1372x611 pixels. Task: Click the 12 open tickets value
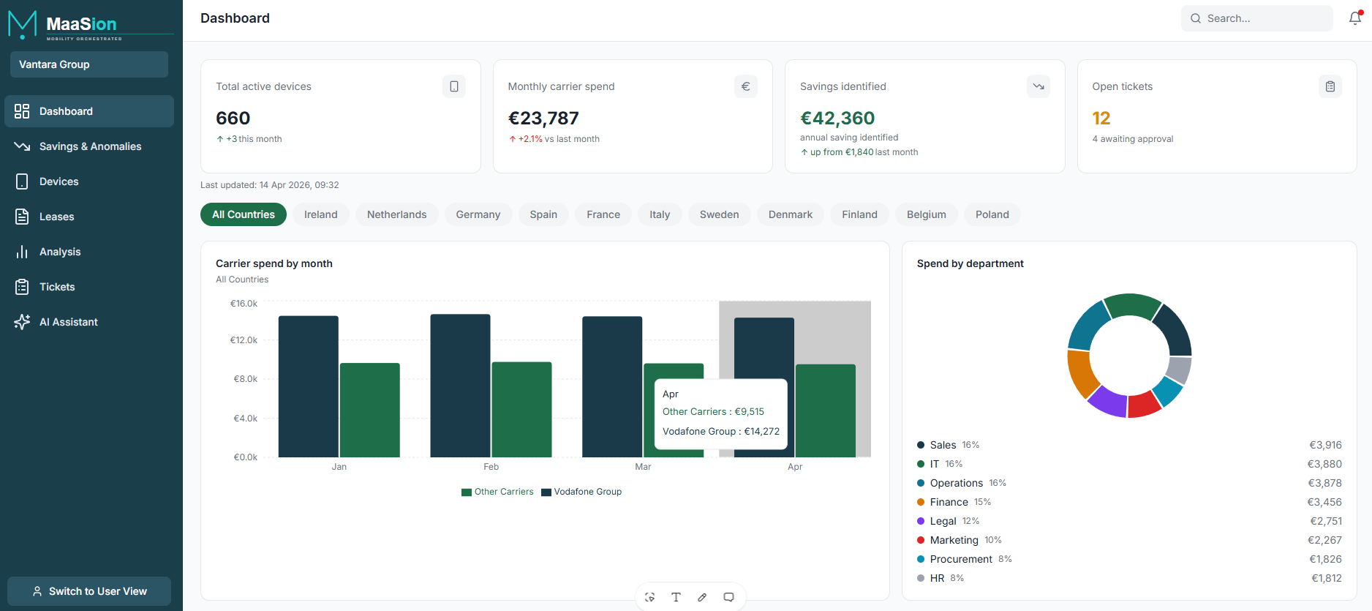[1101, 118]
